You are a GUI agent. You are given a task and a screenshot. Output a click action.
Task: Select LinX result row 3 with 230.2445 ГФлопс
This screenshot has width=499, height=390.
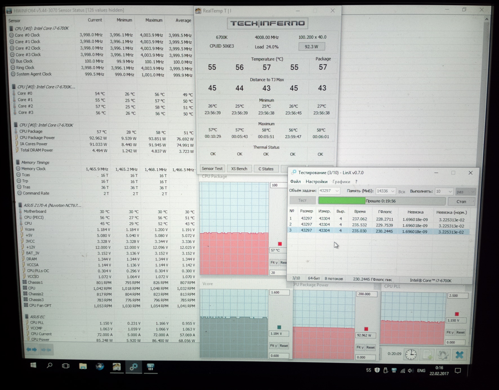379,231
